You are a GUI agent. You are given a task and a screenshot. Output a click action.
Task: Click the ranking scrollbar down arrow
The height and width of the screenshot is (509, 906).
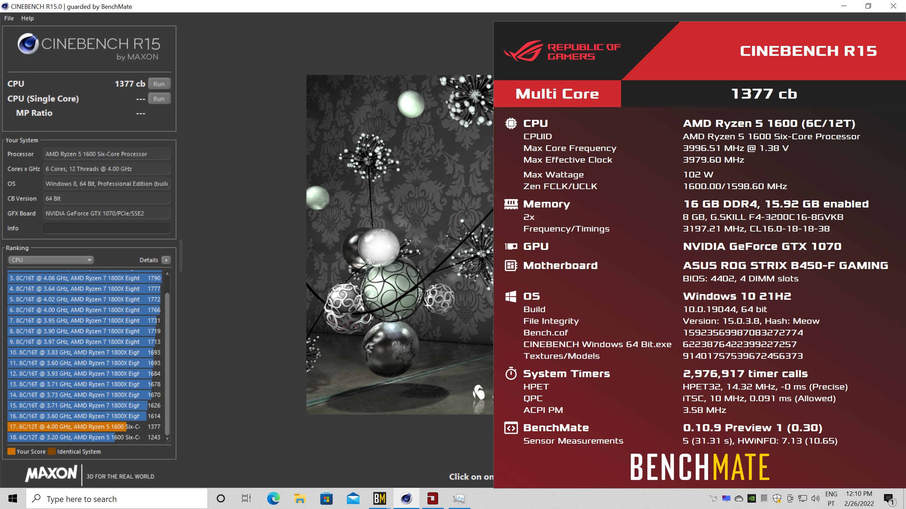coord(167,439)
